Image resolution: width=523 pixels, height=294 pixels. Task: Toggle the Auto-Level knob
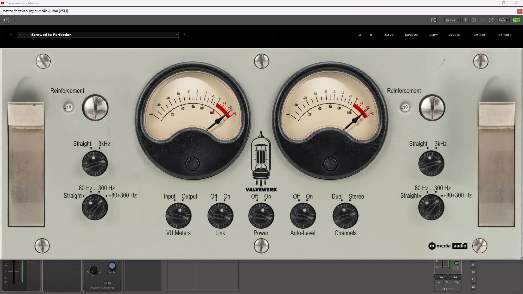pyautogui.click(x=303, y=216)
